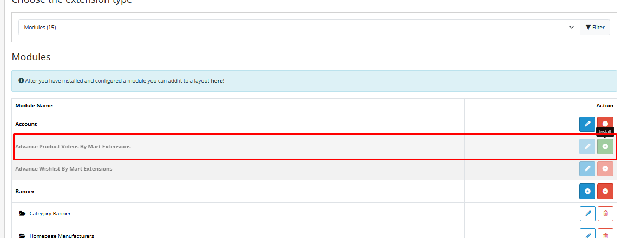The width and height of the screenshot is (622, 238).
Task: Edit the Category Banner entry
Action: [587, 214]
